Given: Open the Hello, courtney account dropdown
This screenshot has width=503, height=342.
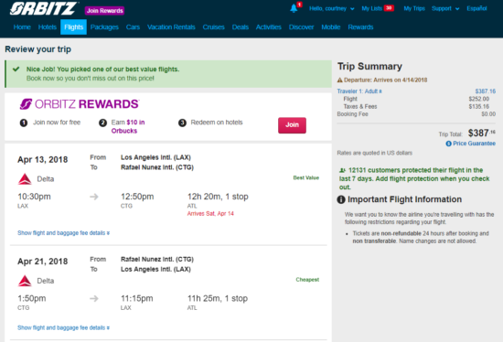Looking at the screenshot, I should coord(331,8).
